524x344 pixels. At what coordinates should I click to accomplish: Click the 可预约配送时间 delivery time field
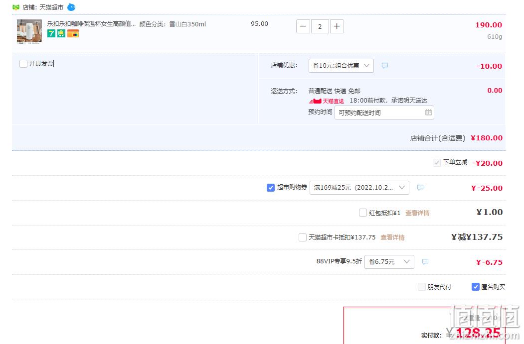click(x=384, y=113)
